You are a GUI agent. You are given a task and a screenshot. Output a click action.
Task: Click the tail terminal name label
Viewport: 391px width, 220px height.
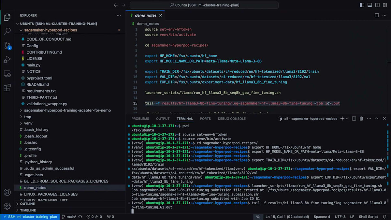coord(310,119)
